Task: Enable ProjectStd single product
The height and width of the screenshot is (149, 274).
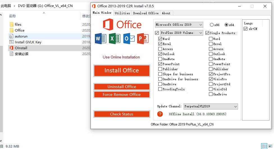Action: 211,84
